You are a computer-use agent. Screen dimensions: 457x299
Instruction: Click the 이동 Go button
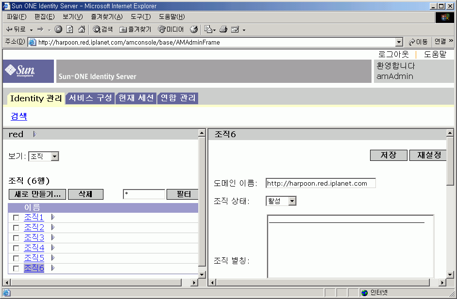418,42
